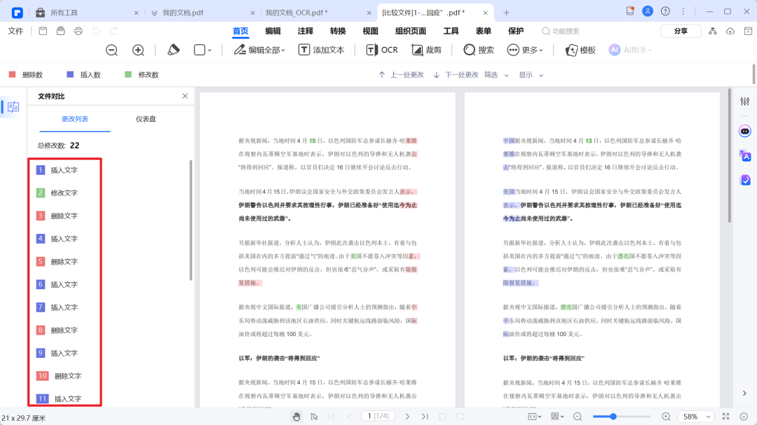Viewport: 757px width, 425px height.
Task: Open the rectangle shape dropdown
Action: pyautogui.click(x=203, y=50)
